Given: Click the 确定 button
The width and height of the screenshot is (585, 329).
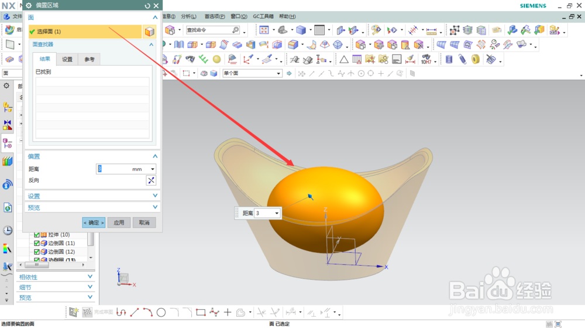Looking at the screenshot, I should coord(94,223).
